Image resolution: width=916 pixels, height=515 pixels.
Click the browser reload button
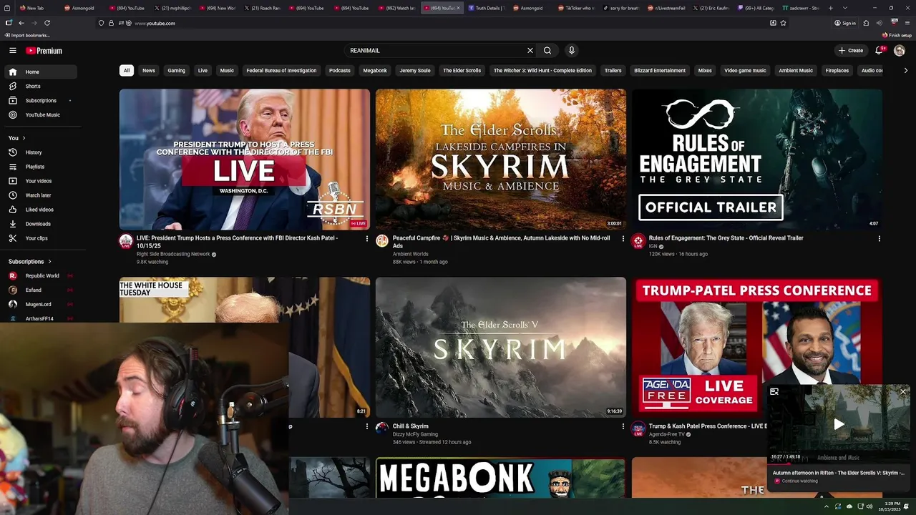coord(47,23)
